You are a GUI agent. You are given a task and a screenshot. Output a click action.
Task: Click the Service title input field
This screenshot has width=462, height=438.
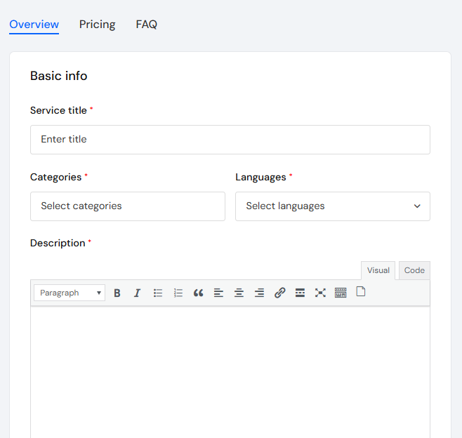(230, 140)
